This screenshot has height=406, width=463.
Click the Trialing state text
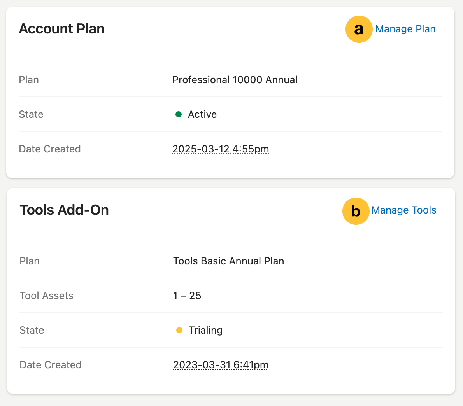point(205,330)
